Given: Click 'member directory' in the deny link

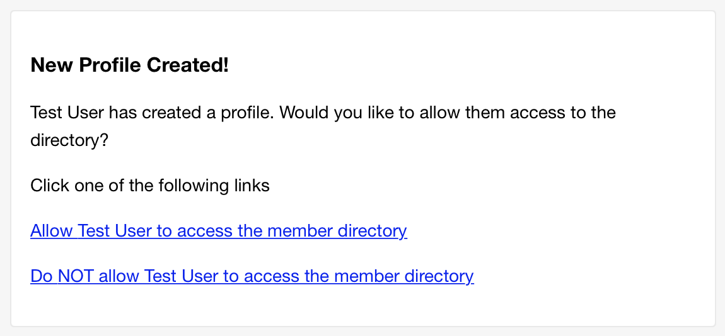Looking at the screenshot, I should pyautogui.click(x=403, y=276).
